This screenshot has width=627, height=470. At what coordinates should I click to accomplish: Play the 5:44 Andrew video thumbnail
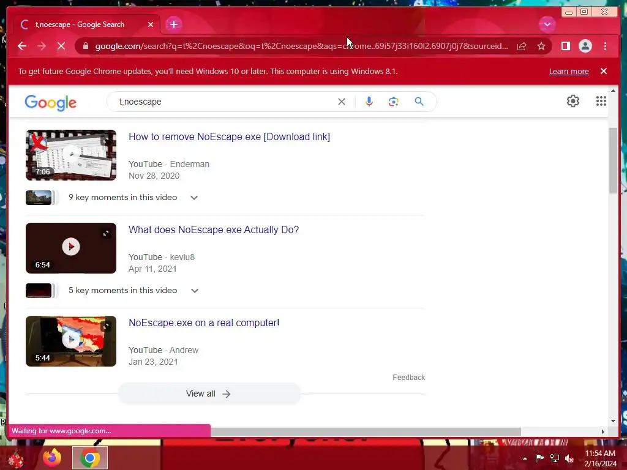(71, 341)
